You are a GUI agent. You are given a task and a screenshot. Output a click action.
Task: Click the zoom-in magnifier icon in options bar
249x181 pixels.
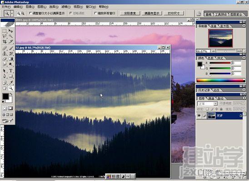tap(19, 14)
